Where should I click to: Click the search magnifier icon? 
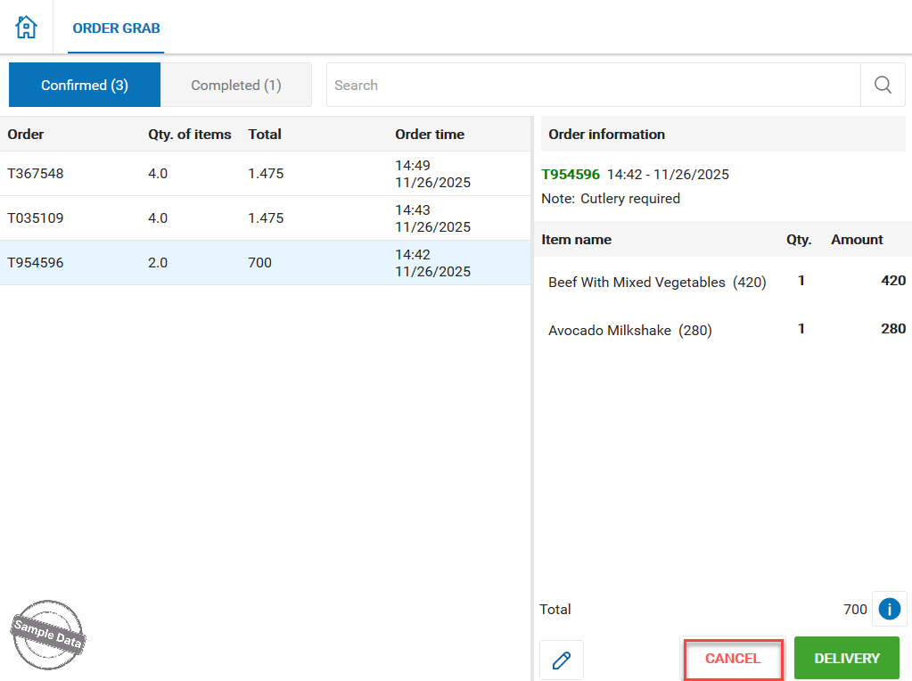(x=883, y=86)
